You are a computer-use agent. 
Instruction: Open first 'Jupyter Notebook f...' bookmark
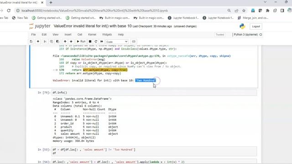coord(183,18)
